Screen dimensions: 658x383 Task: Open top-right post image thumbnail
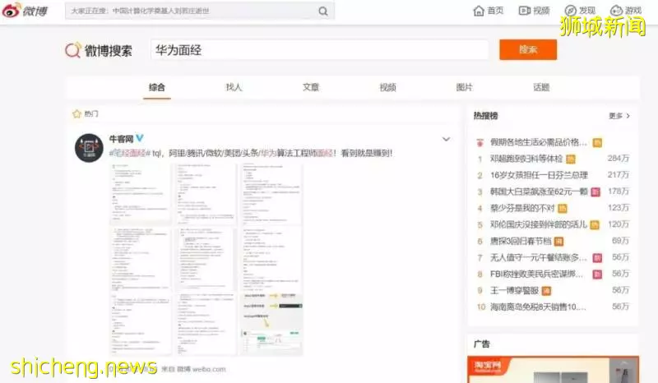click(x=271, y=194)
